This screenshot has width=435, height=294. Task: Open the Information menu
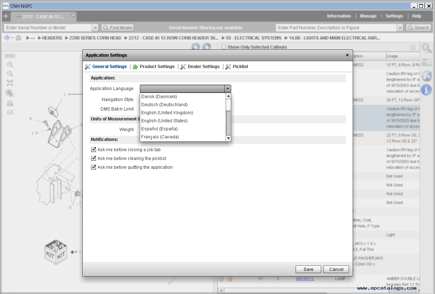[339, 16]
